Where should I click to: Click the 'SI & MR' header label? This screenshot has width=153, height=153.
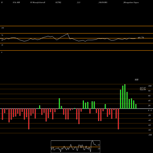point(16,2)
